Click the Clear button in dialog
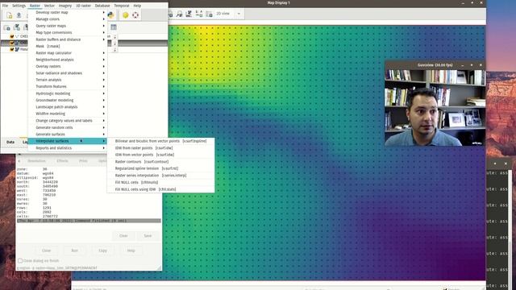This screenshot has height=290, width=516. [123, 236]
